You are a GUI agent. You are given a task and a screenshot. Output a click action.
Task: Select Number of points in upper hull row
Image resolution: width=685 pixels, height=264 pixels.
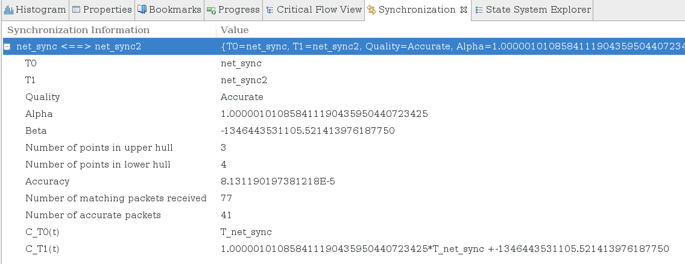click(99, 148)
